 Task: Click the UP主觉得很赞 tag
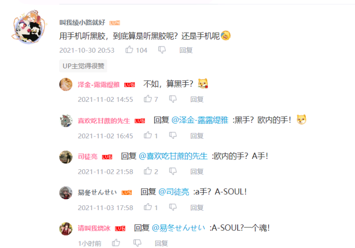(x=83, y=66)
